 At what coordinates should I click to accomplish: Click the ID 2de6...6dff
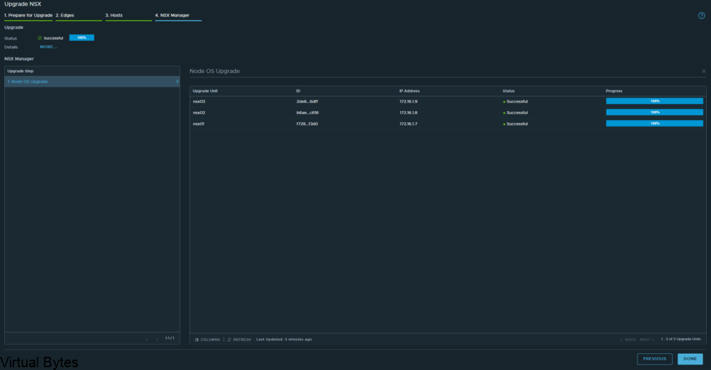307,101
